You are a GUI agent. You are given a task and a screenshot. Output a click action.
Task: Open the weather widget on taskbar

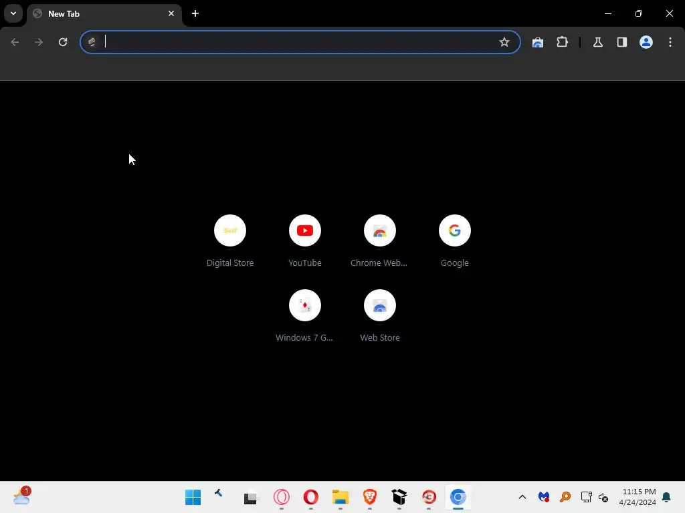21,496
